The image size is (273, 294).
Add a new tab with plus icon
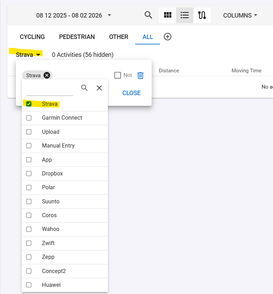[x=168, y=37]
